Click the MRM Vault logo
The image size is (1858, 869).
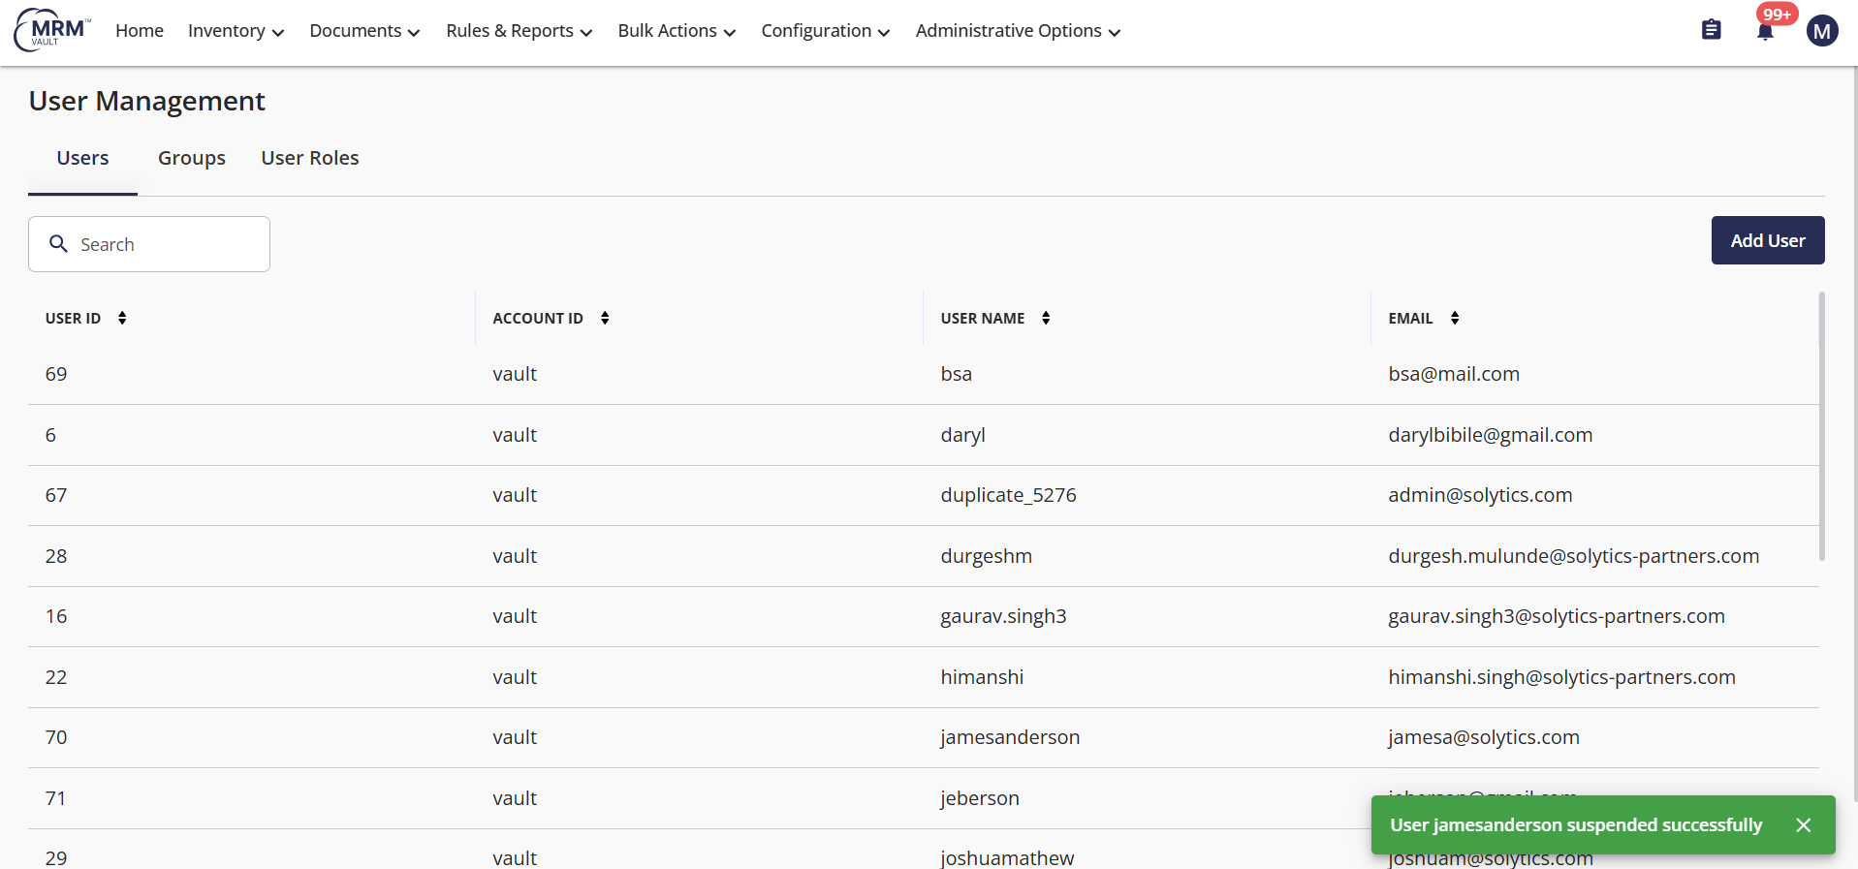coord(52,30)
